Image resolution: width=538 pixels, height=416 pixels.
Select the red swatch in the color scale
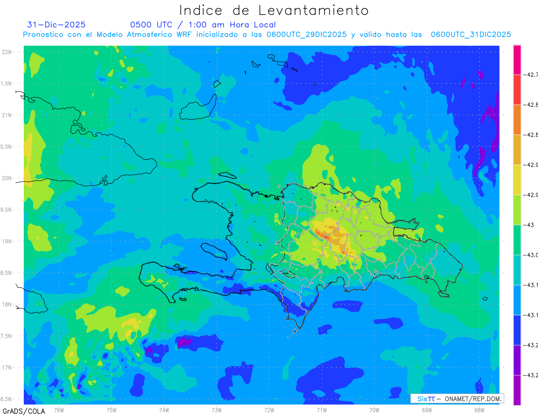coord(517,89)
